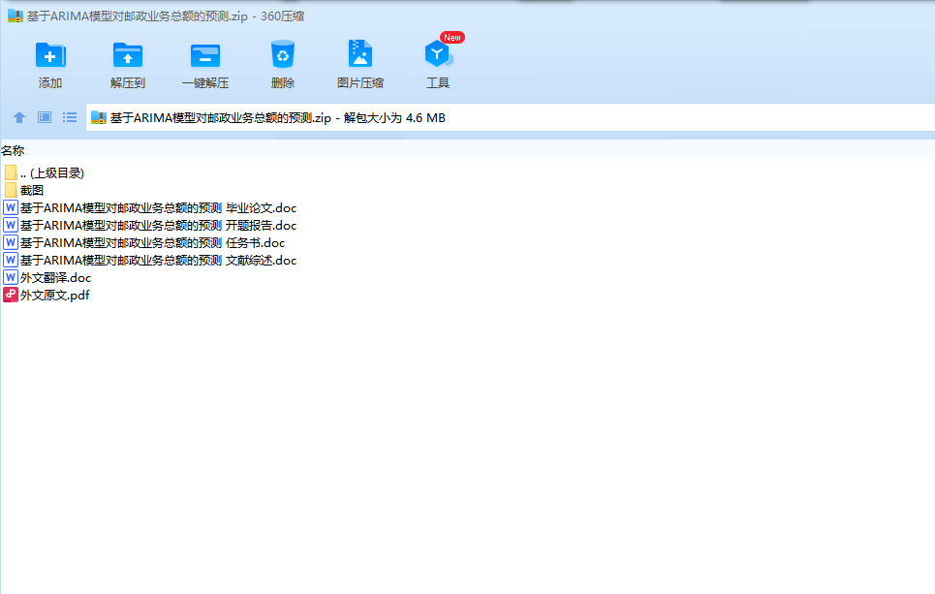This screenshot has width=935, height=594.
Task: Click the 解压到 (Extract to) icon
Action: tap(128, 55)
